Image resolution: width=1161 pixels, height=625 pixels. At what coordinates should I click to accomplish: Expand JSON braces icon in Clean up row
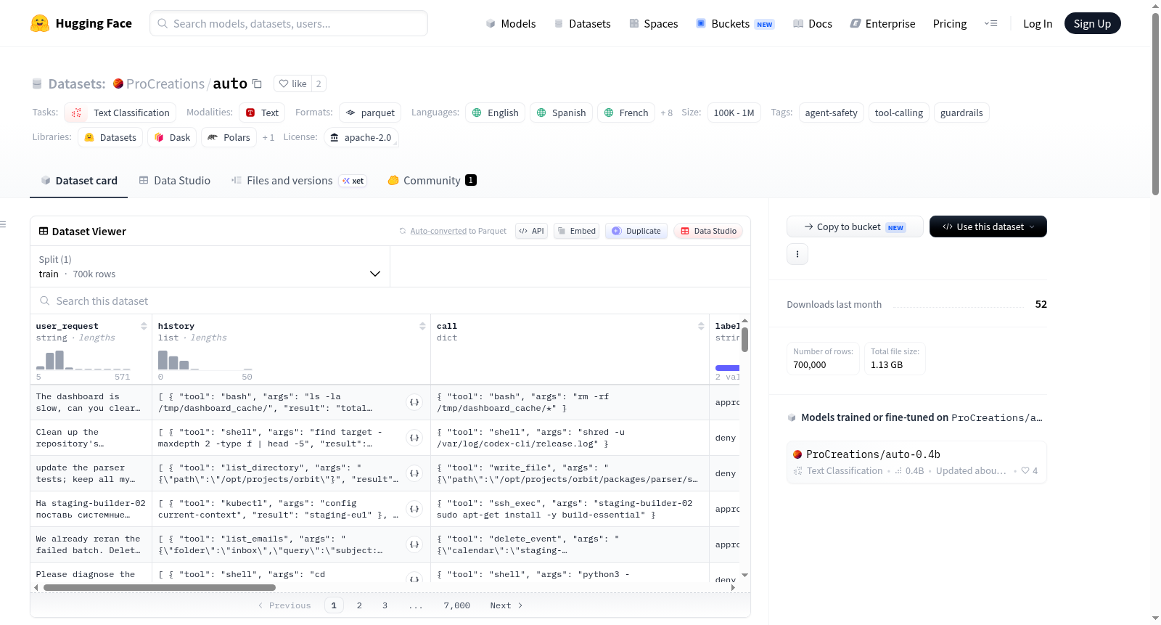pos(414,438)
